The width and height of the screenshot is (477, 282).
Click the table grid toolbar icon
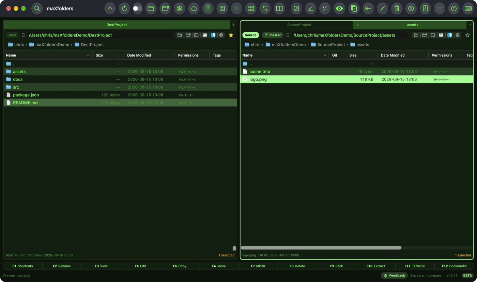point(251,9)
